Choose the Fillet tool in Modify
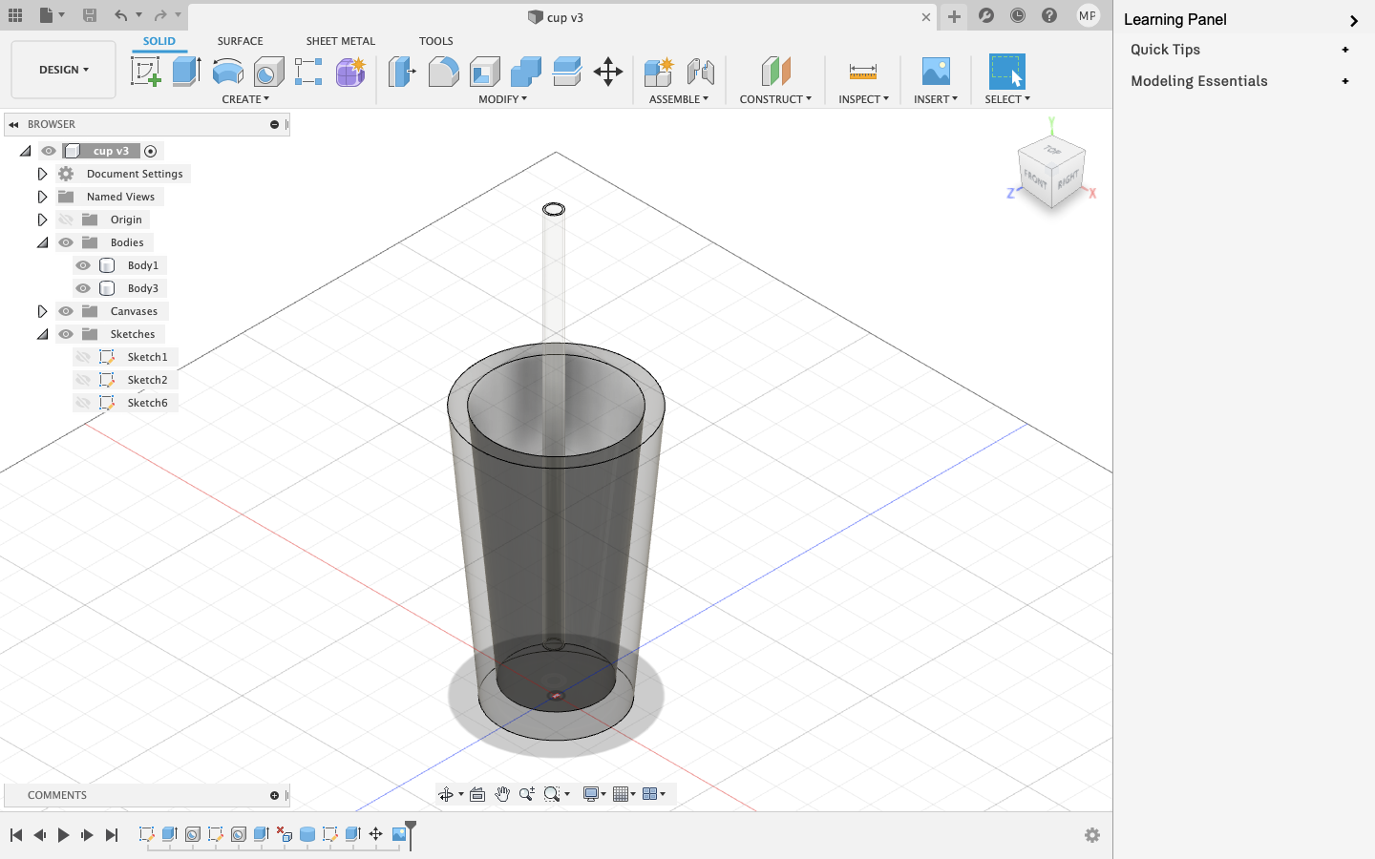 (x=443, y=72)
